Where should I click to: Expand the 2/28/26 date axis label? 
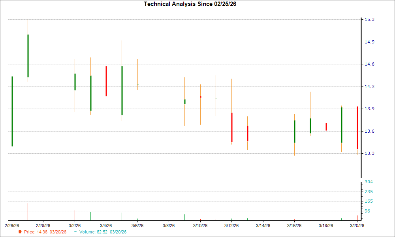[43, 225]
